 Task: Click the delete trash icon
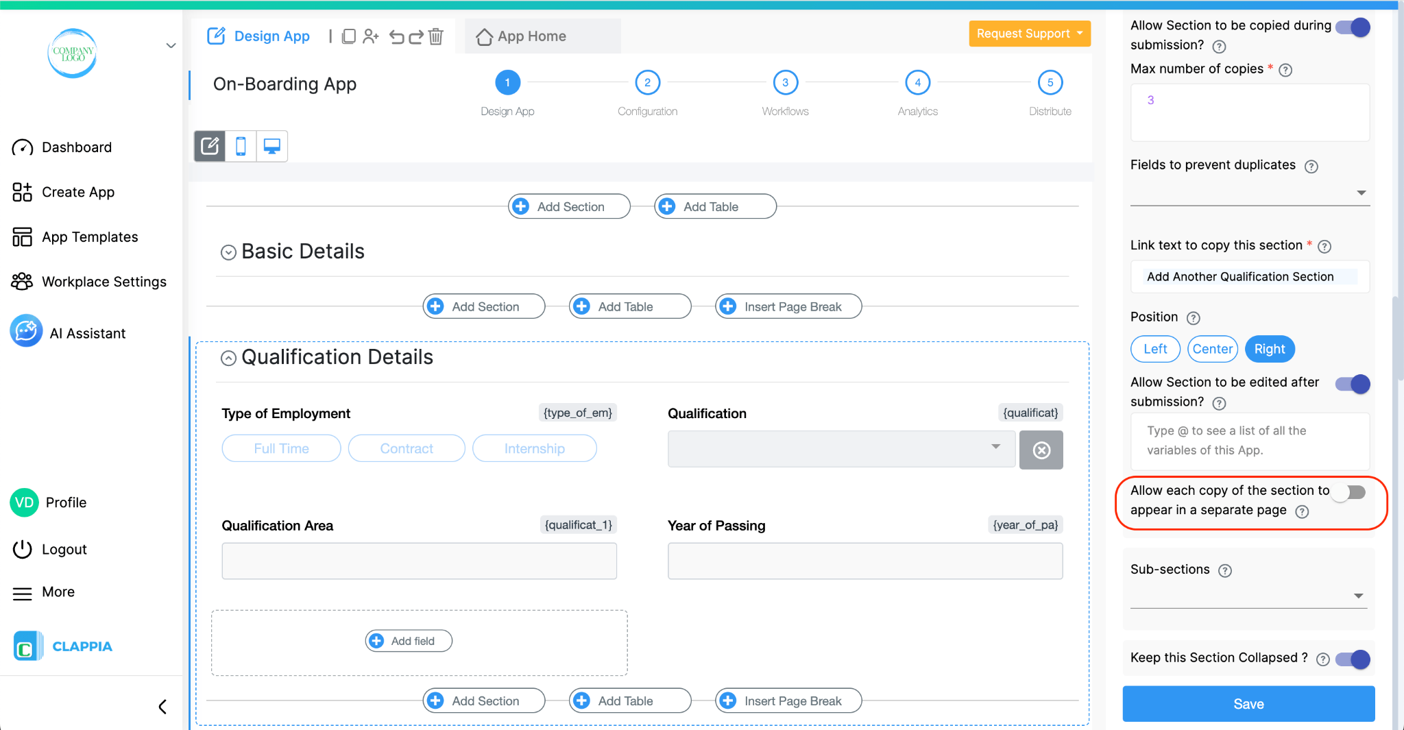[x=436, y=36]
